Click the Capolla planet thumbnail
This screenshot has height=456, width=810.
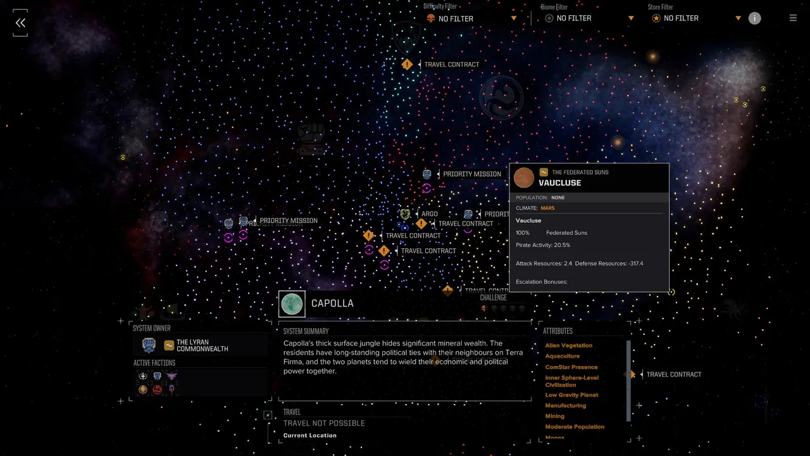(x=292, y=304)
